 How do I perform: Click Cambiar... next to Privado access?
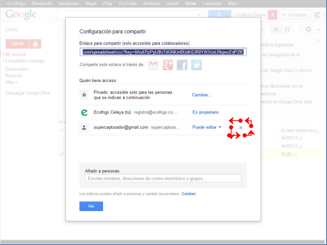click(202, 95)
